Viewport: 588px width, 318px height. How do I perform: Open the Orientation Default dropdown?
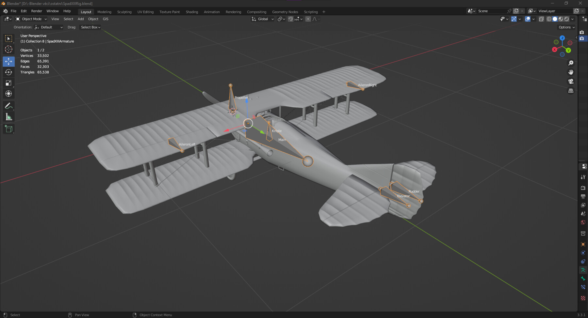point(48,27)
